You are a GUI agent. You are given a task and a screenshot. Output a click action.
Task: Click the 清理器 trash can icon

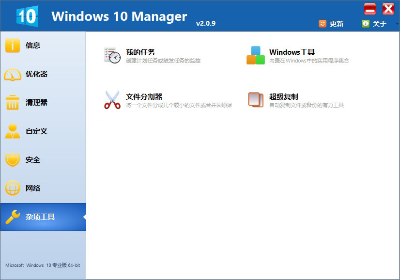(x=13, y=103)
